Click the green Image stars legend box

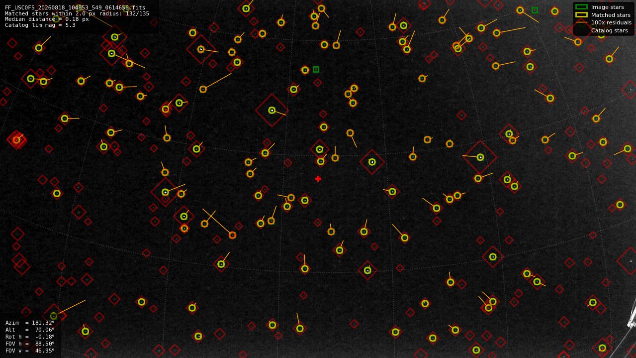click(x=581, y=7)
